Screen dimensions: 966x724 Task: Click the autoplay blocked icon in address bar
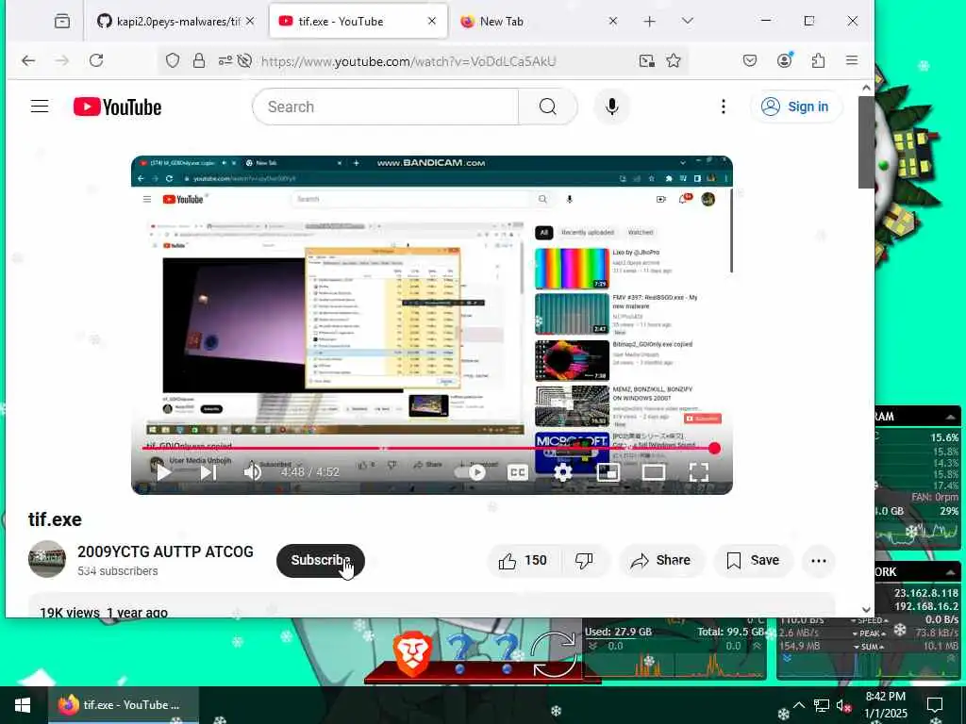244,60
